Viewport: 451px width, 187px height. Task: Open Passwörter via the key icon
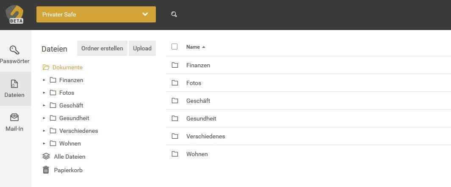pos(14,50)
